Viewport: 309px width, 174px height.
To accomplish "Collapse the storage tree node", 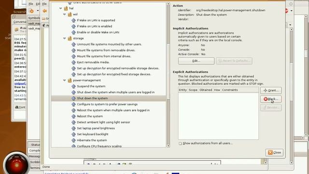I will (x=64, y=38).
